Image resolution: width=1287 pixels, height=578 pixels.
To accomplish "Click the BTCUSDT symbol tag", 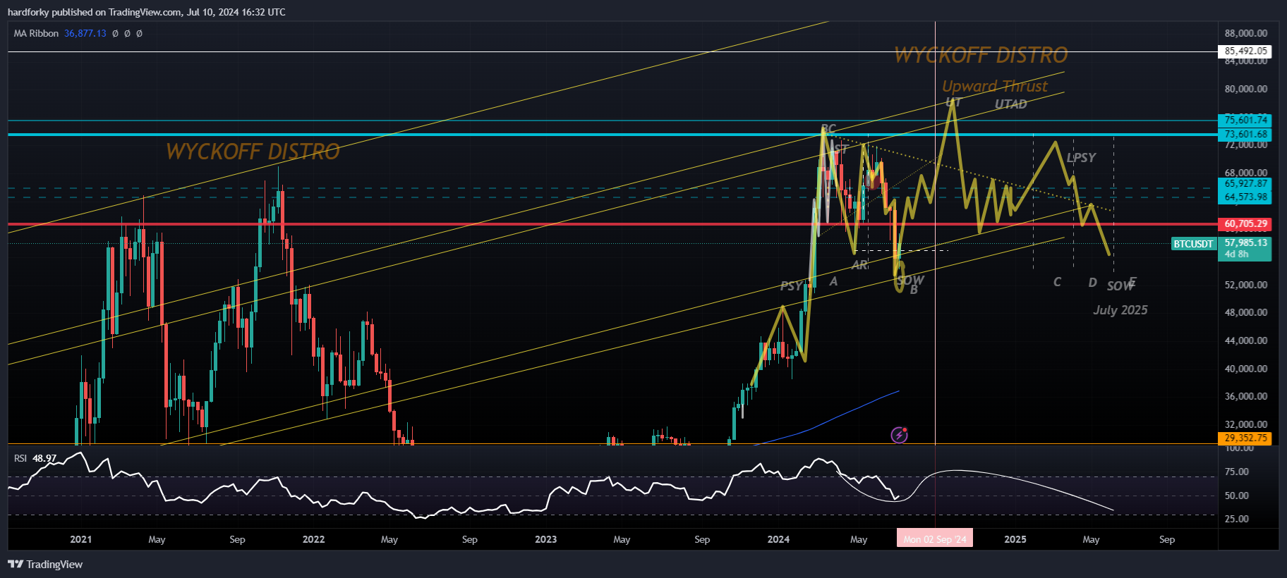I will [x=1193, y=244].
